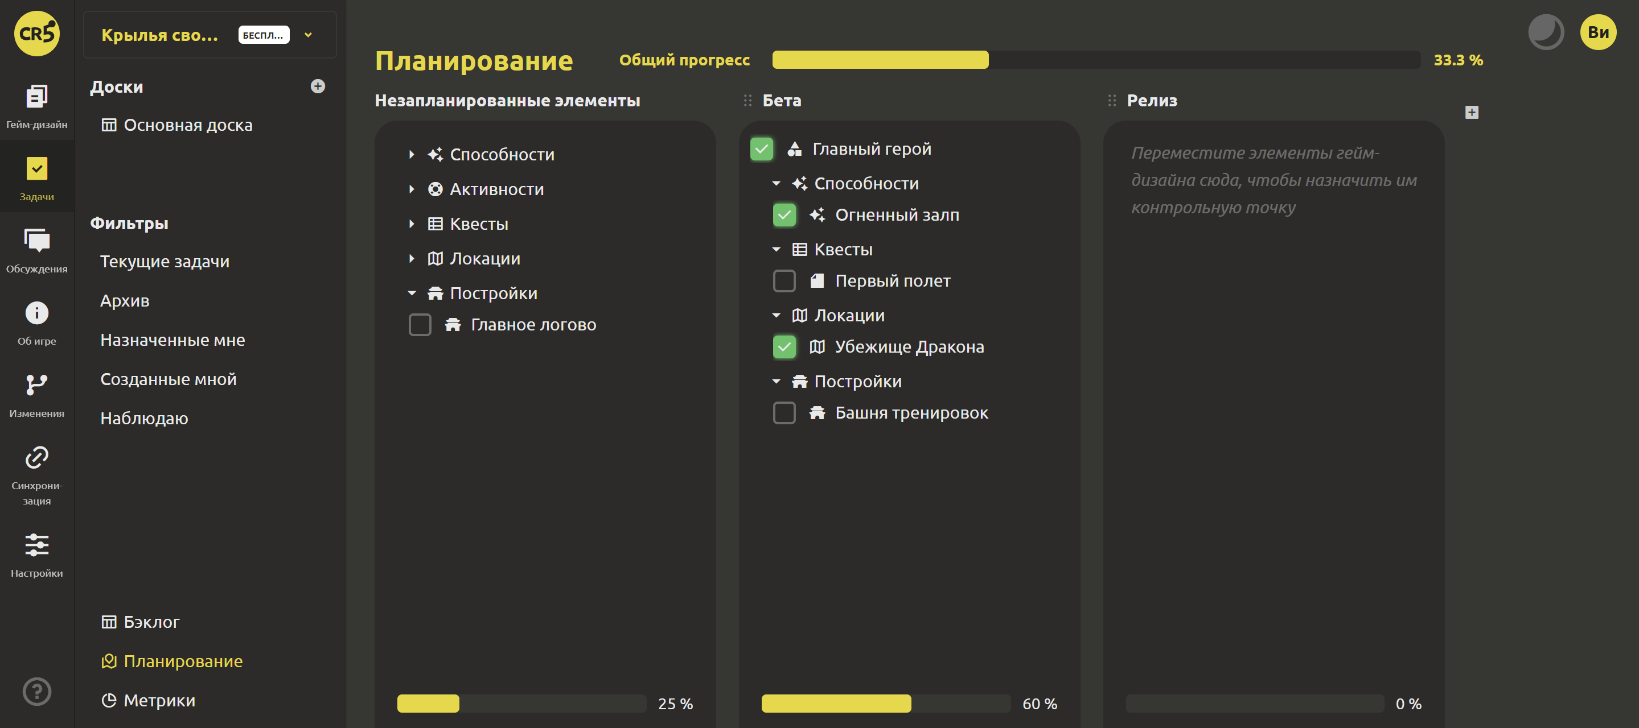
Task: Check the Главное логово checkbox
Action: point(420,325)
